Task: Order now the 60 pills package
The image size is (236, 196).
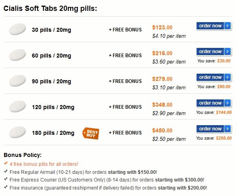Action: pos(214,52)
